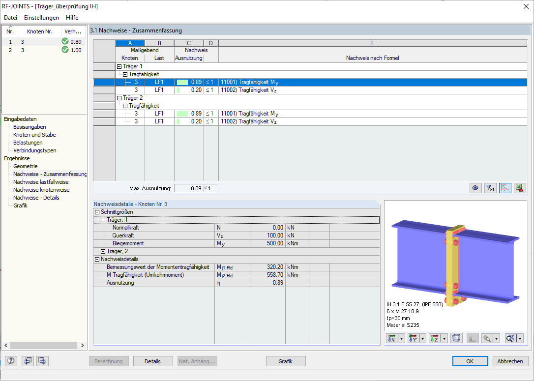Set view along X axis in graphic panel

tap(392, 338)
